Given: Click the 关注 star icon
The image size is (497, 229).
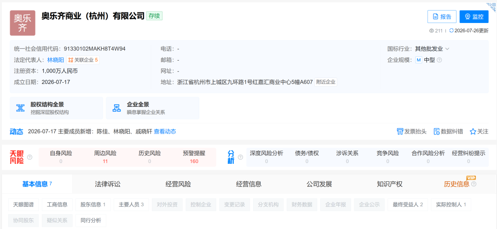Looking at the screenshot, I should pyautogui.click(x=473, y=132).
